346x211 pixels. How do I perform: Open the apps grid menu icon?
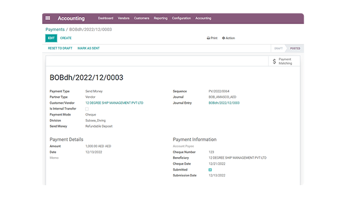[x=48, y=18]
